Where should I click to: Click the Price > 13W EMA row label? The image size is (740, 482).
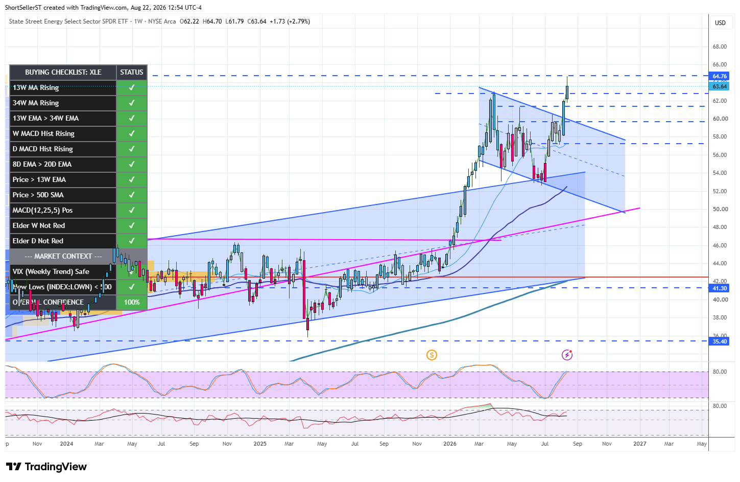pos(39,179)
